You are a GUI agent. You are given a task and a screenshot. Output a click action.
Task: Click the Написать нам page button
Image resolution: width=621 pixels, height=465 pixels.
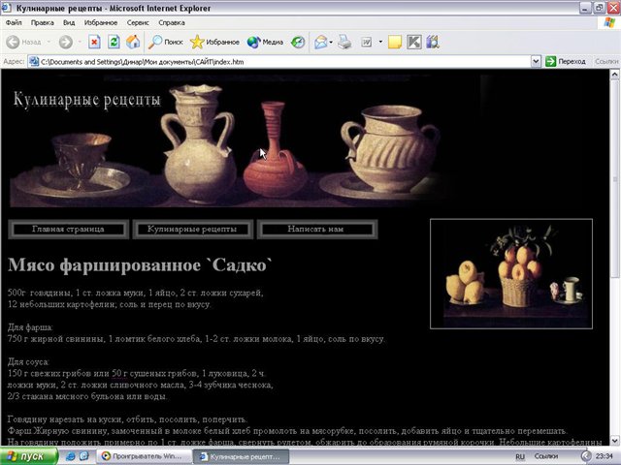point(314,229)
